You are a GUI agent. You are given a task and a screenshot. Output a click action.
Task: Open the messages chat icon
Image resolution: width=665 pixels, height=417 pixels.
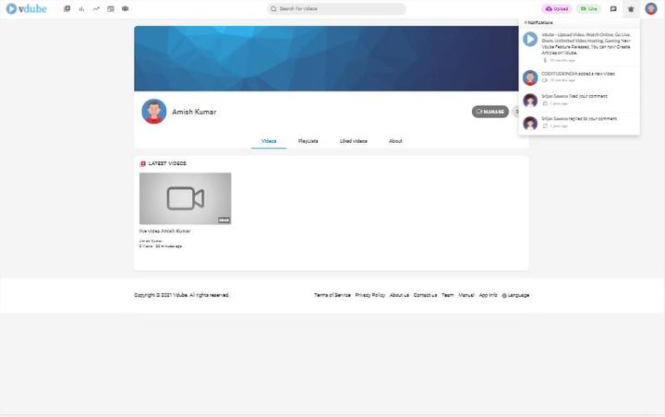tap(613, 9)
